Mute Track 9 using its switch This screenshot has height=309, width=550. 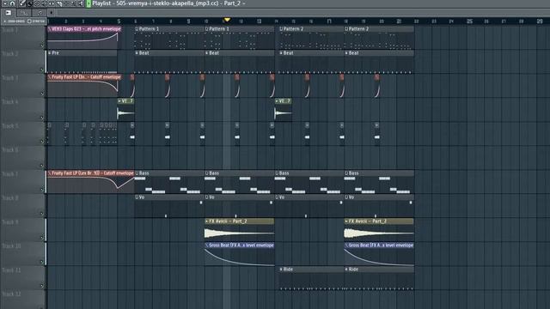coord(42,238)
